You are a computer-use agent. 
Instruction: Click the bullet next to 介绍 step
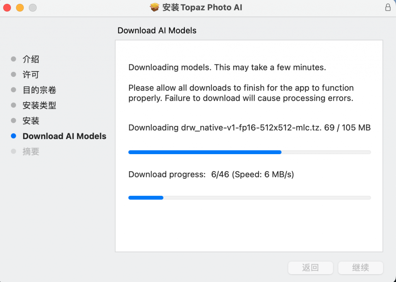(14, 59)
